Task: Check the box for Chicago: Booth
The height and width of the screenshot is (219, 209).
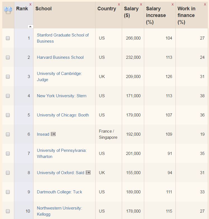Action: click(8, 115)
